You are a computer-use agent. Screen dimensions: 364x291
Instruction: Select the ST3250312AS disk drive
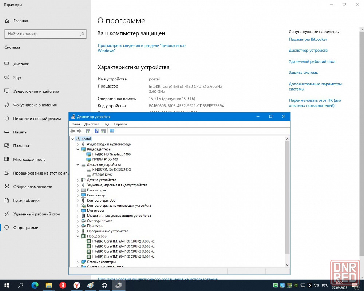click(x=102, y=175)
